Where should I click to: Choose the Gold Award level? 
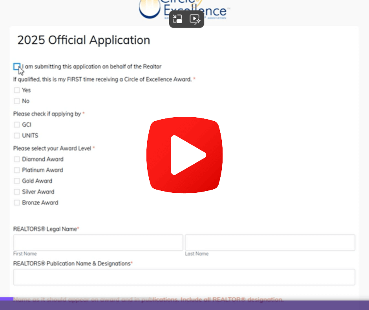coord(17,181)
